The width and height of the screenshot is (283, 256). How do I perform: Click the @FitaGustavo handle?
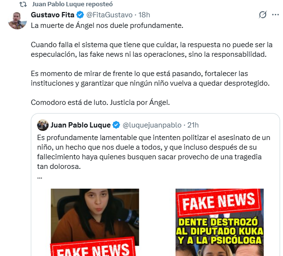point(109,15)
